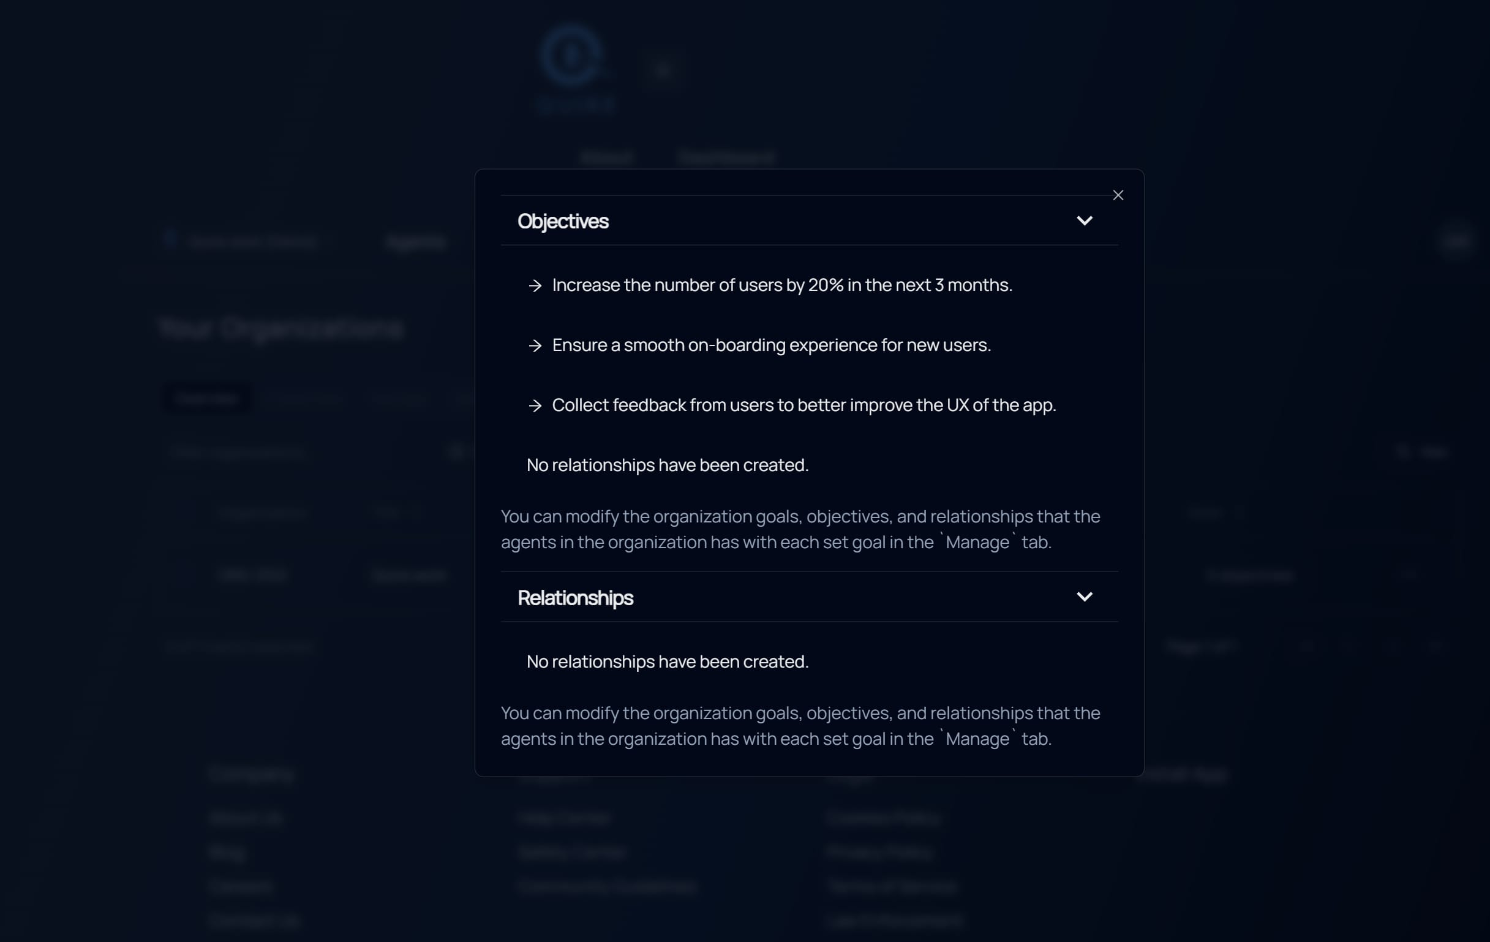Open the Help Center footer link
1490x942 pixels.
pos(564,818)
